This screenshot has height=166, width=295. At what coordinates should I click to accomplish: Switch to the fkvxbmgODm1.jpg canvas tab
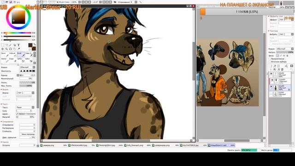(109, 145)
